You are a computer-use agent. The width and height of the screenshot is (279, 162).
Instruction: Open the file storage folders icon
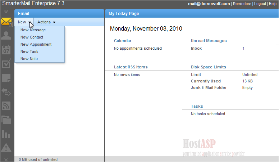pos(6,120)
